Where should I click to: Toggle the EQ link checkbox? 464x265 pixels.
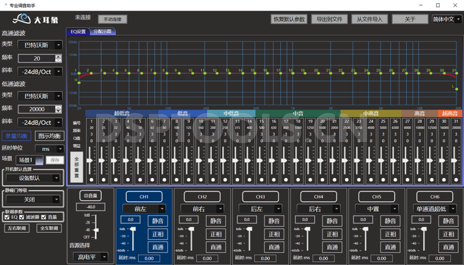6,217
